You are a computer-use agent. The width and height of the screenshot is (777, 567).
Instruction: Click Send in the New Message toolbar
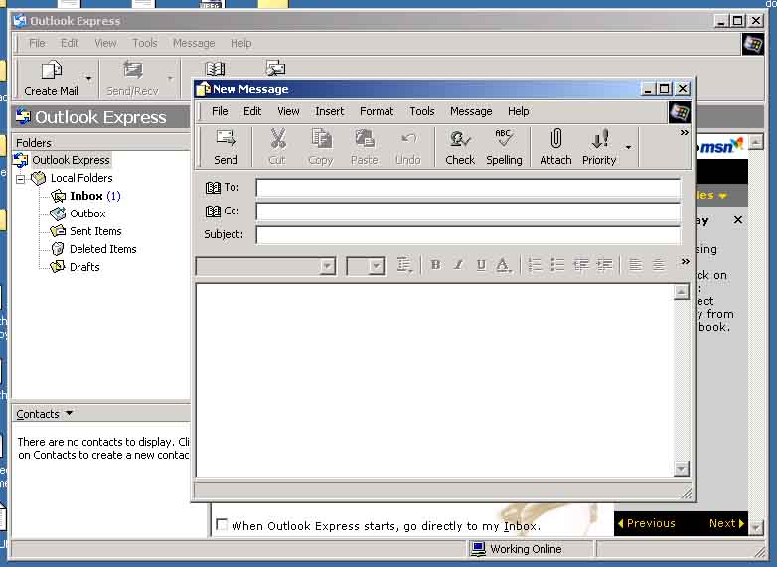pos(226,147)
